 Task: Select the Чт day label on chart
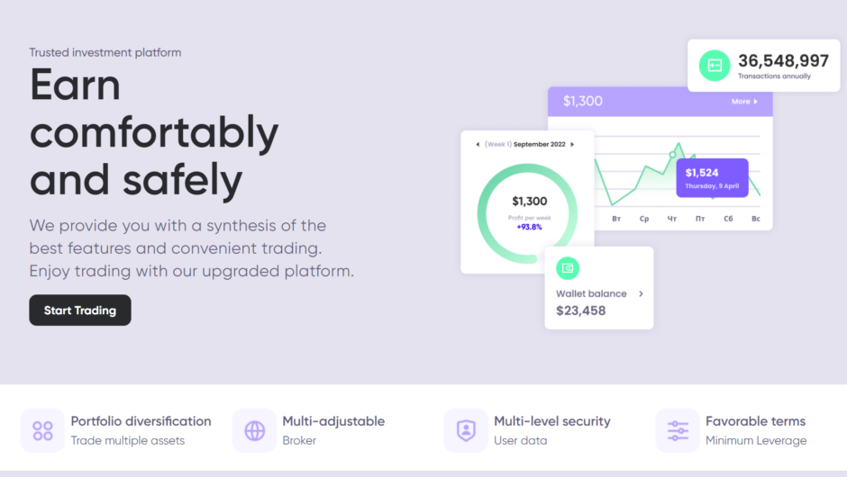pos(672,219)
